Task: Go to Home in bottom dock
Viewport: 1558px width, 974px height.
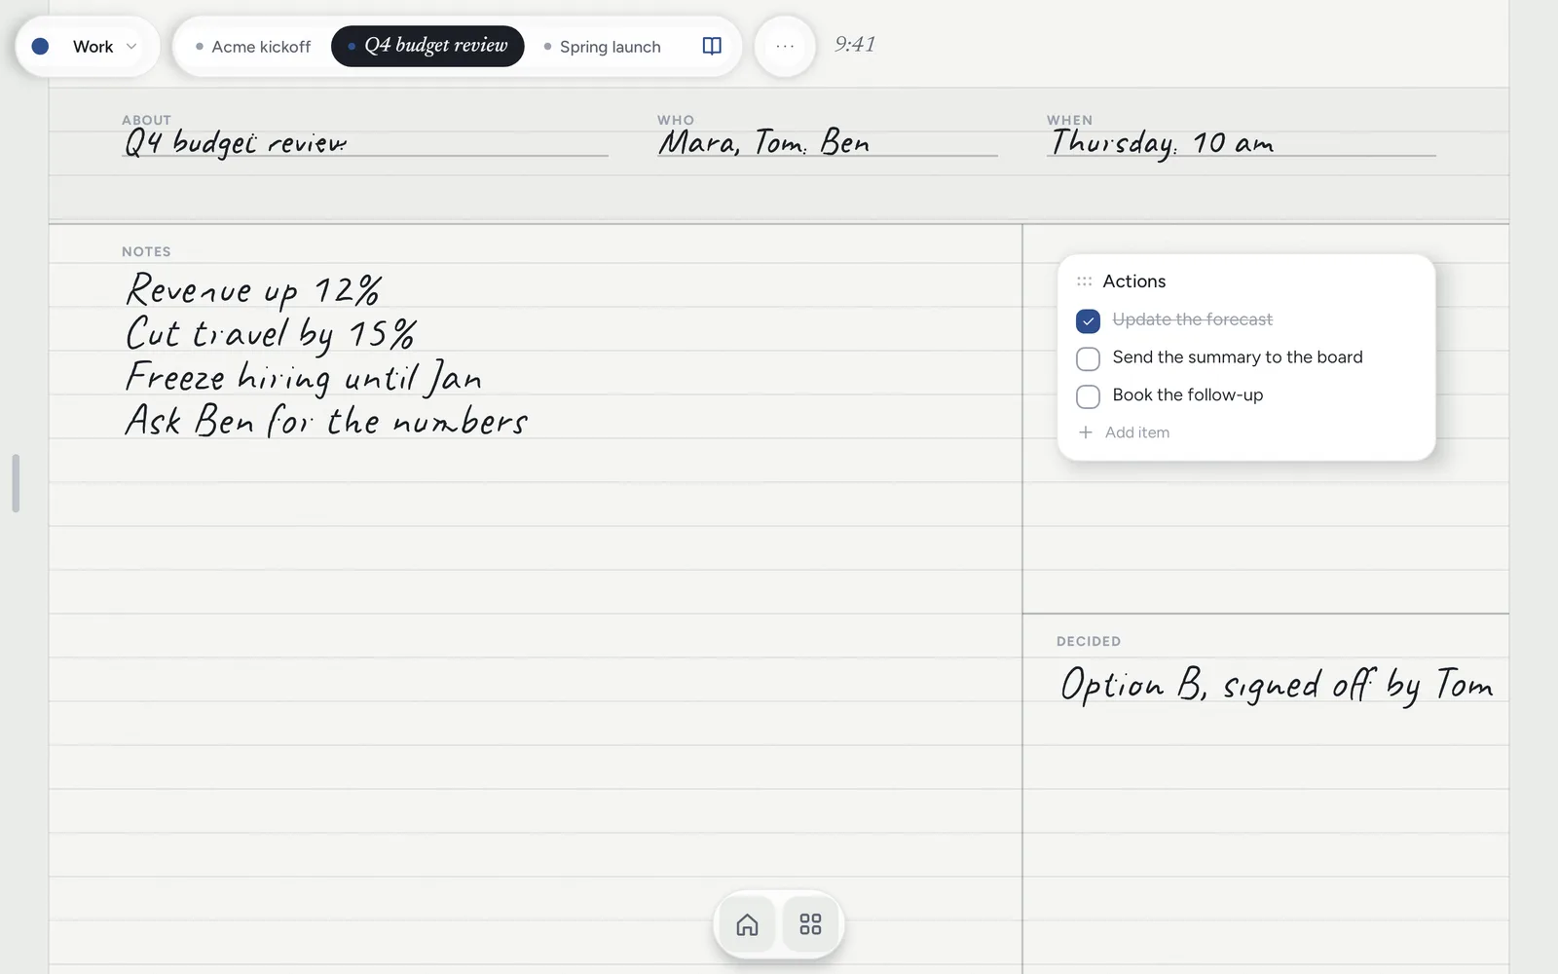Action: click(x=747, y=923)
